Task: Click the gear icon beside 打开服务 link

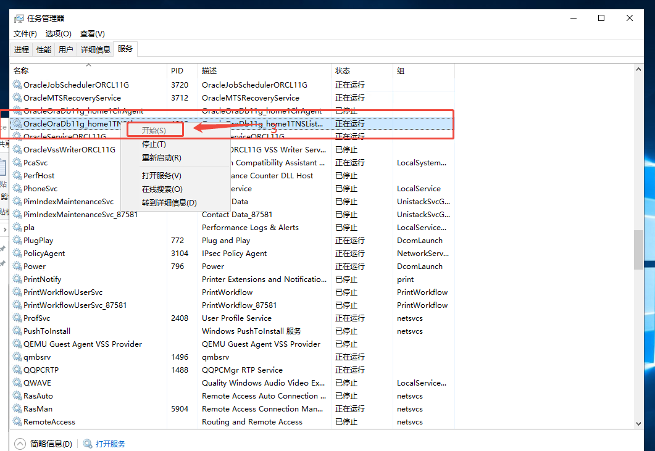Action: [87, 444]
